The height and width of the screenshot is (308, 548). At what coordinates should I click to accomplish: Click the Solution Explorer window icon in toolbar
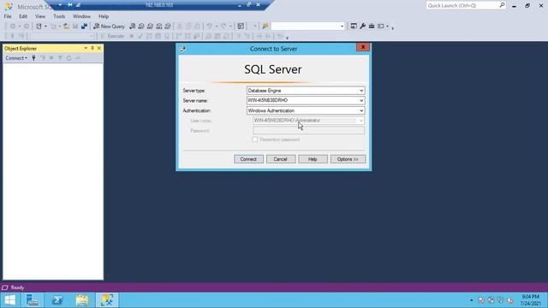354,27
